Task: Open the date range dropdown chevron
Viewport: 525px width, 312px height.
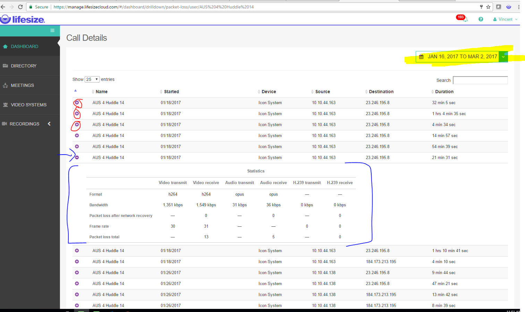Action: 503,57
